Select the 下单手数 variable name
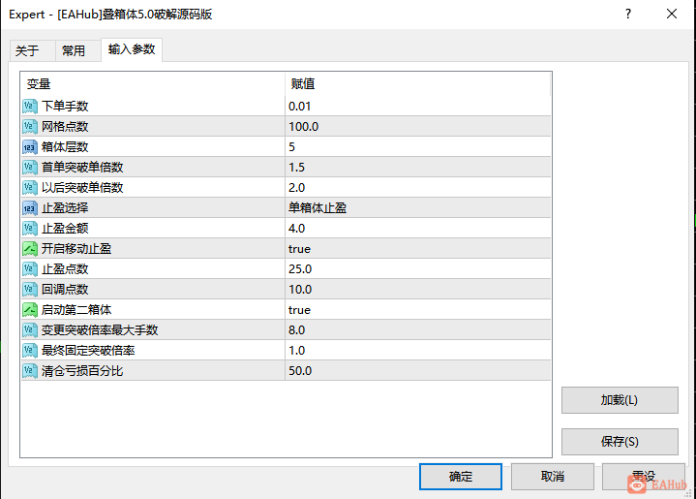Image resolution: width=696 pixels, height=499 pixels. [x=65, y=107]
